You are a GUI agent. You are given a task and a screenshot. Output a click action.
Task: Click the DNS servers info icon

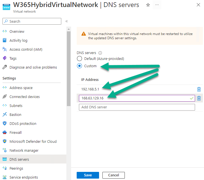(x=100, y=53)
